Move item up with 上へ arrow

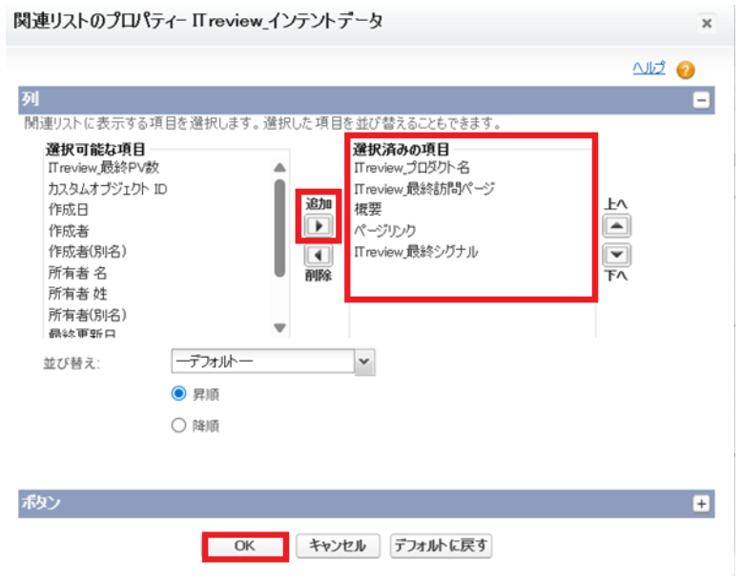616,226
